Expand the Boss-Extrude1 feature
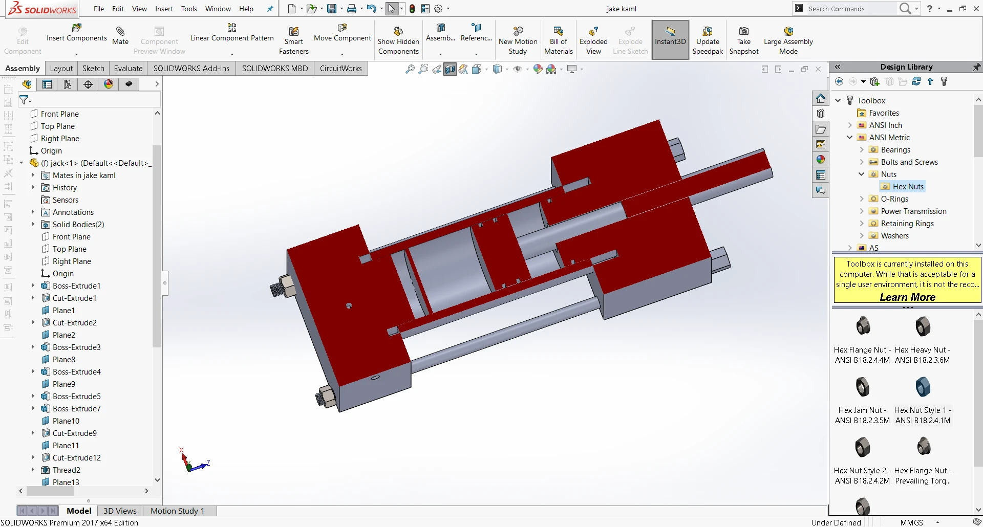This screenshot has height=527, width=983. [33, 286]
